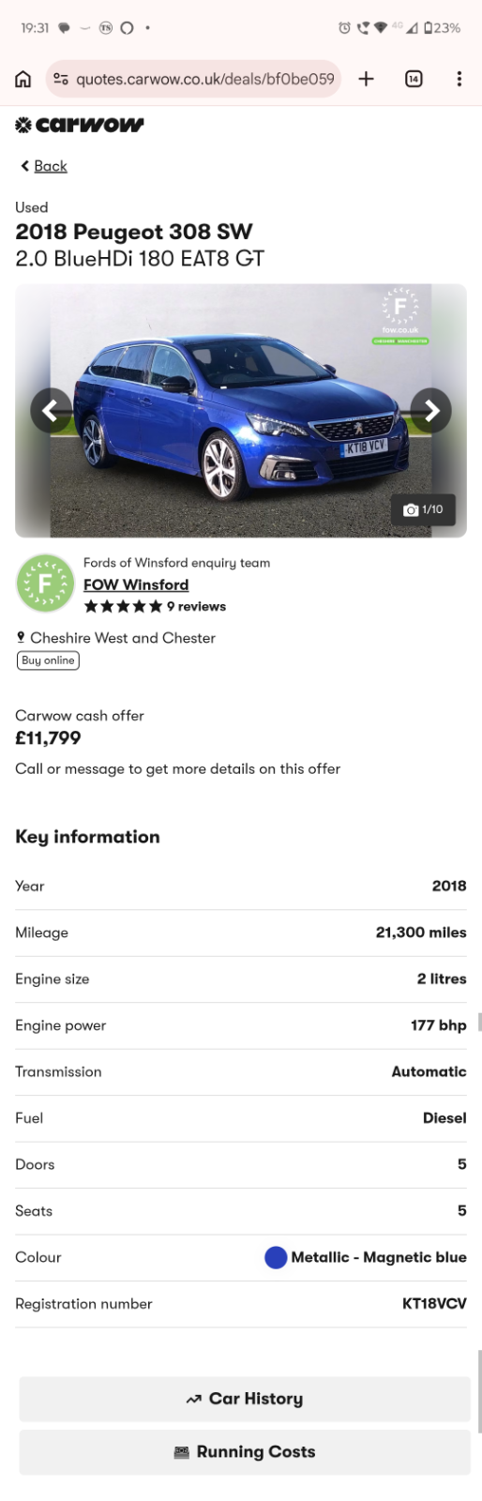
Task: Show the previous car photo
Action: click(51, 410)
